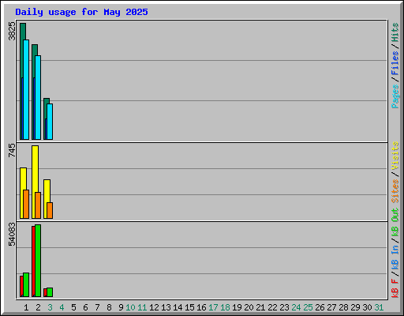The width and height of the screenshot is (404, 316).
Task: Click green day label 25 on x-axis
Action: tap(308, 307)
